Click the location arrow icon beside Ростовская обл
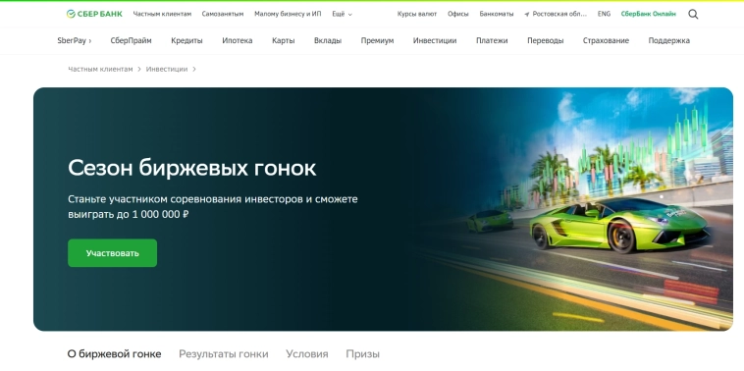Screen dimensions: 744x371 click(527, 15)
